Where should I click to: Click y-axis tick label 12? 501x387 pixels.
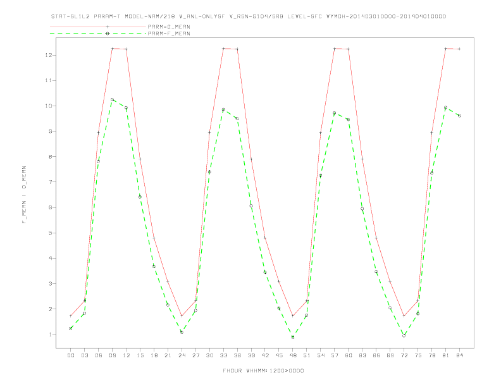click(49, 55)
